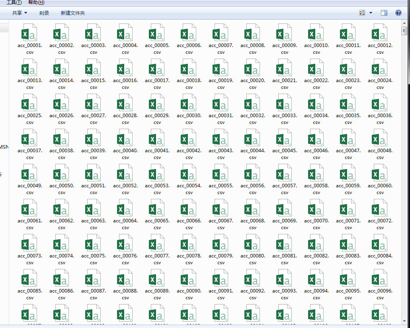Image resolution: width=410 pixels, height=328 pixels.
Task: Click the 刻录 button
Action: (x=44, y=13)
